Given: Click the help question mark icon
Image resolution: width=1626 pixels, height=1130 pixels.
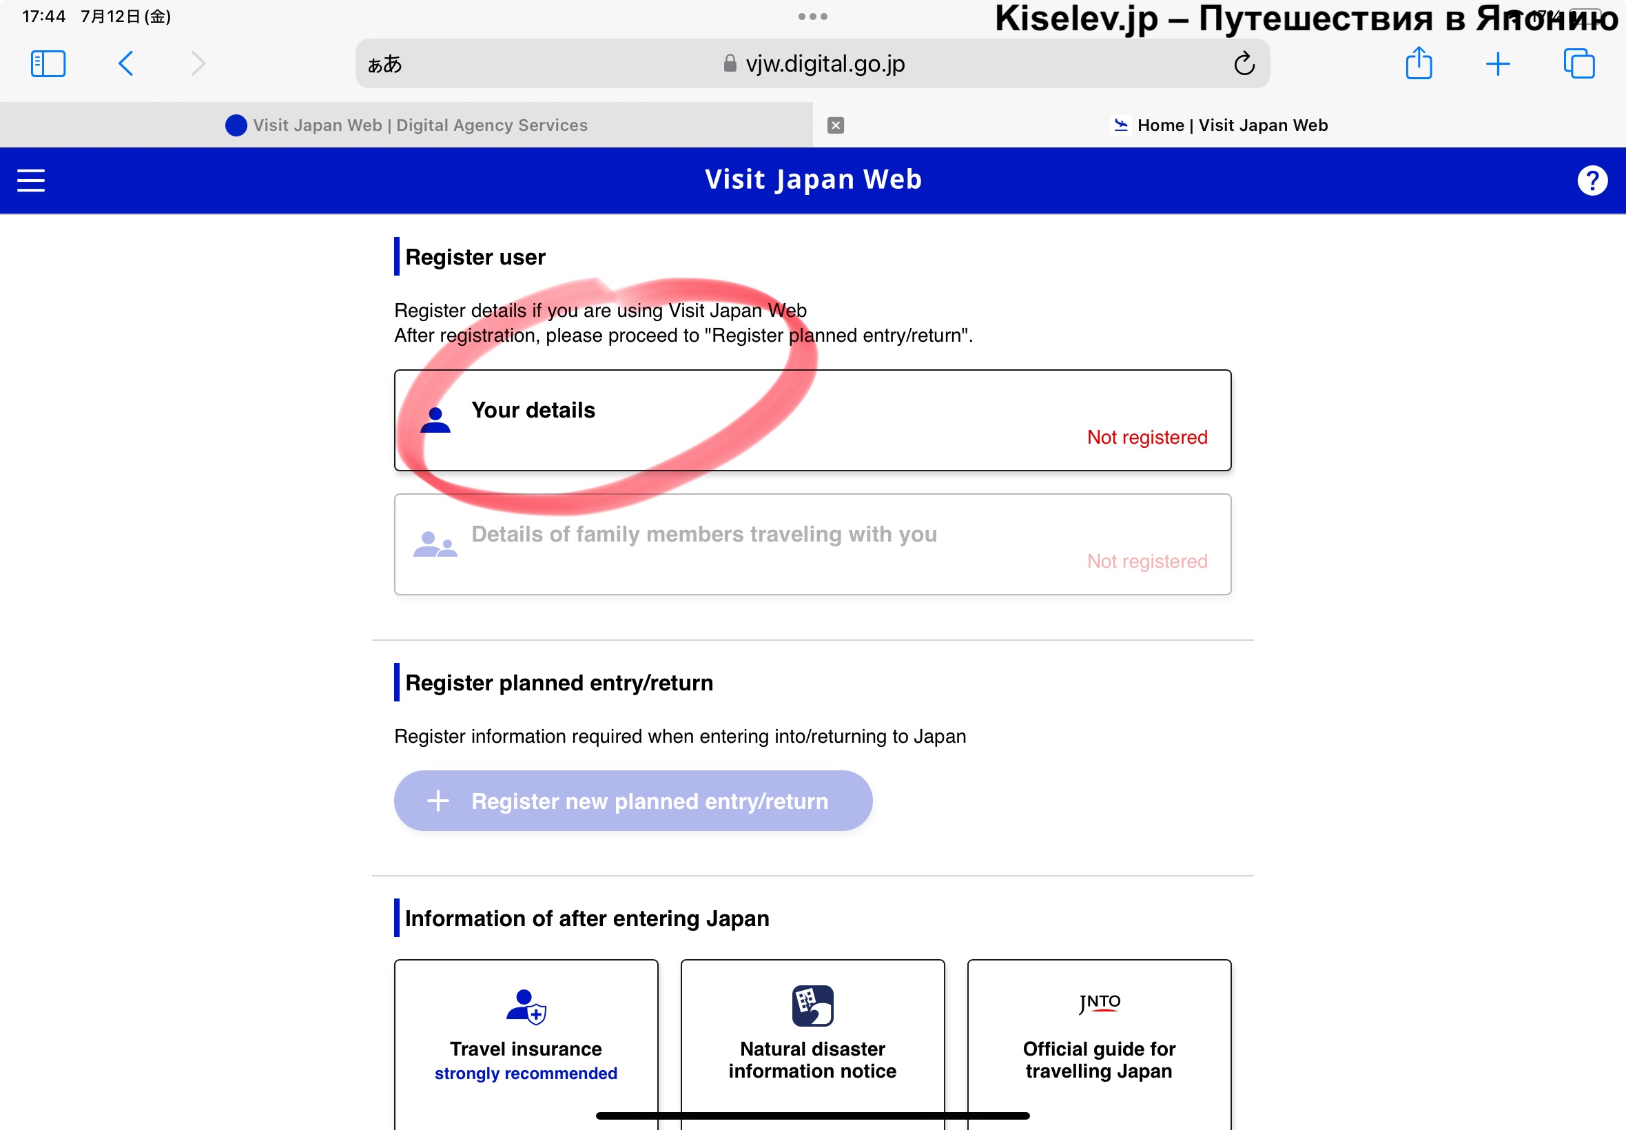Looking at the screenshot, I should [x=1592, y=180].
